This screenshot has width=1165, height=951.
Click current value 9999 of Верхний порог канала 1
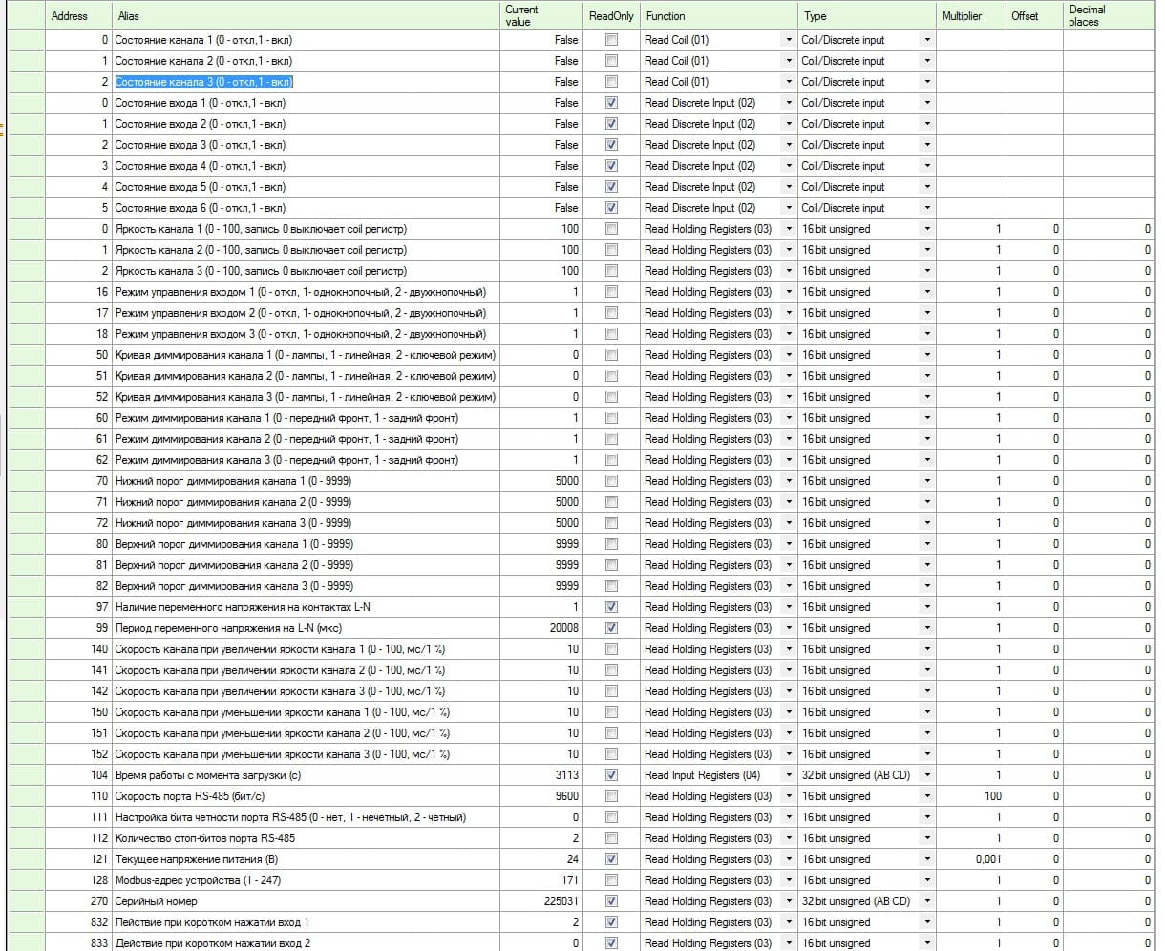pos(541,544)
